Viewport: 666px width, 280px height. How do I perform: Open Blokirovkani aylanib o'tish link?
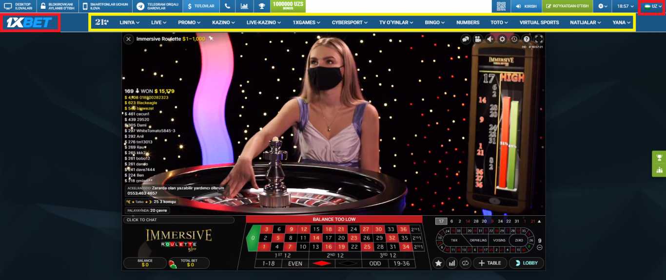coord(58,6)
